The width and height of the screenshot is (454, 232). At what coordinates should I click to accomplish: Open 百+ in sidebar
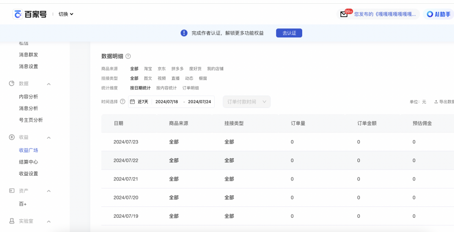(x=23, y=204)
